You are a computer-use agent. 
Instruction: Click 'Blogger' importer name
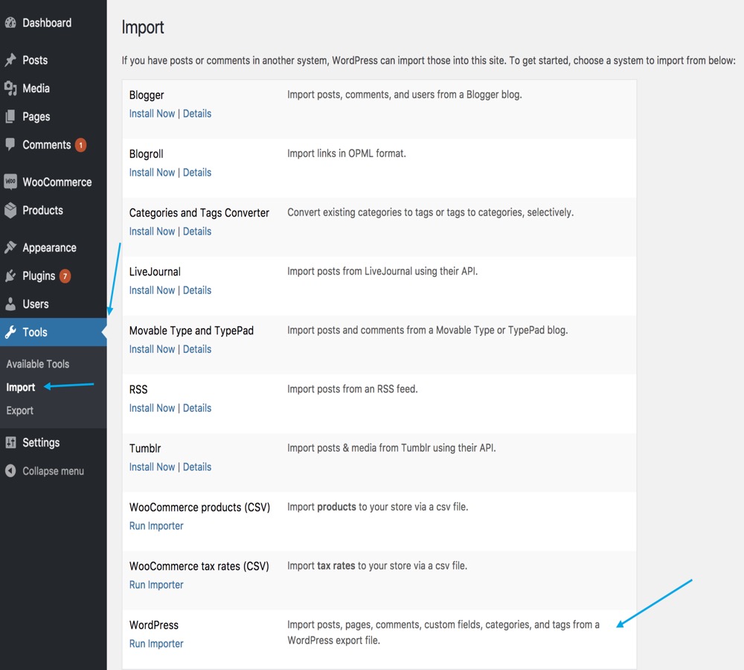[x=147, y=95]
